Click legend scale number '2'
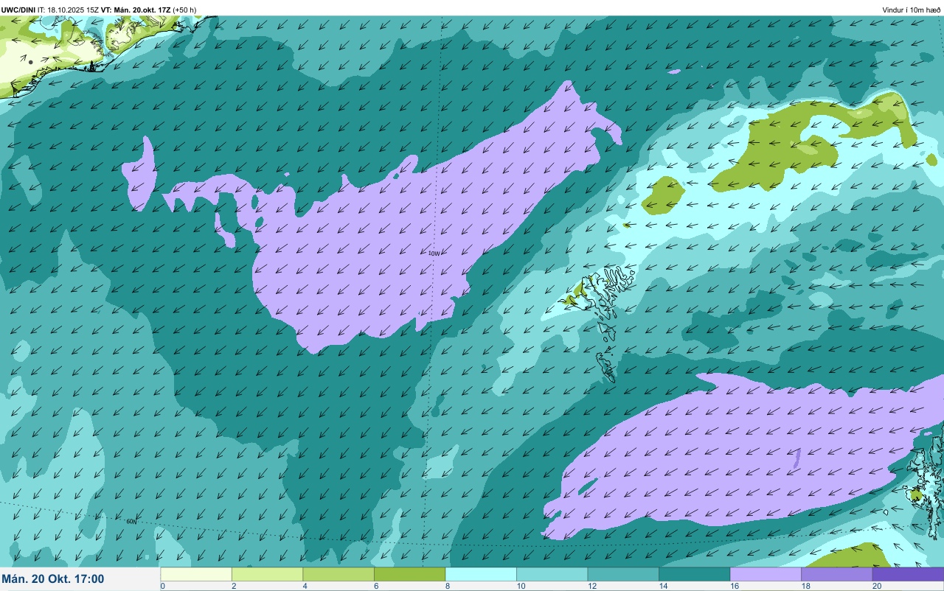The height and width of the screenshot is (591, 944). click(x=233, y=586)
